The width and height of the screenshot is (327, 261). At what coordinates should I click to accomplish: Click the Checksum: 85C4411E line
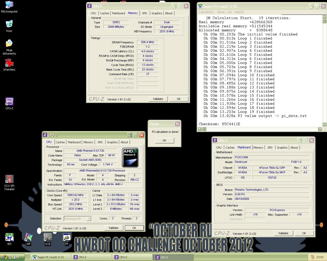click(x=219, y=124)
